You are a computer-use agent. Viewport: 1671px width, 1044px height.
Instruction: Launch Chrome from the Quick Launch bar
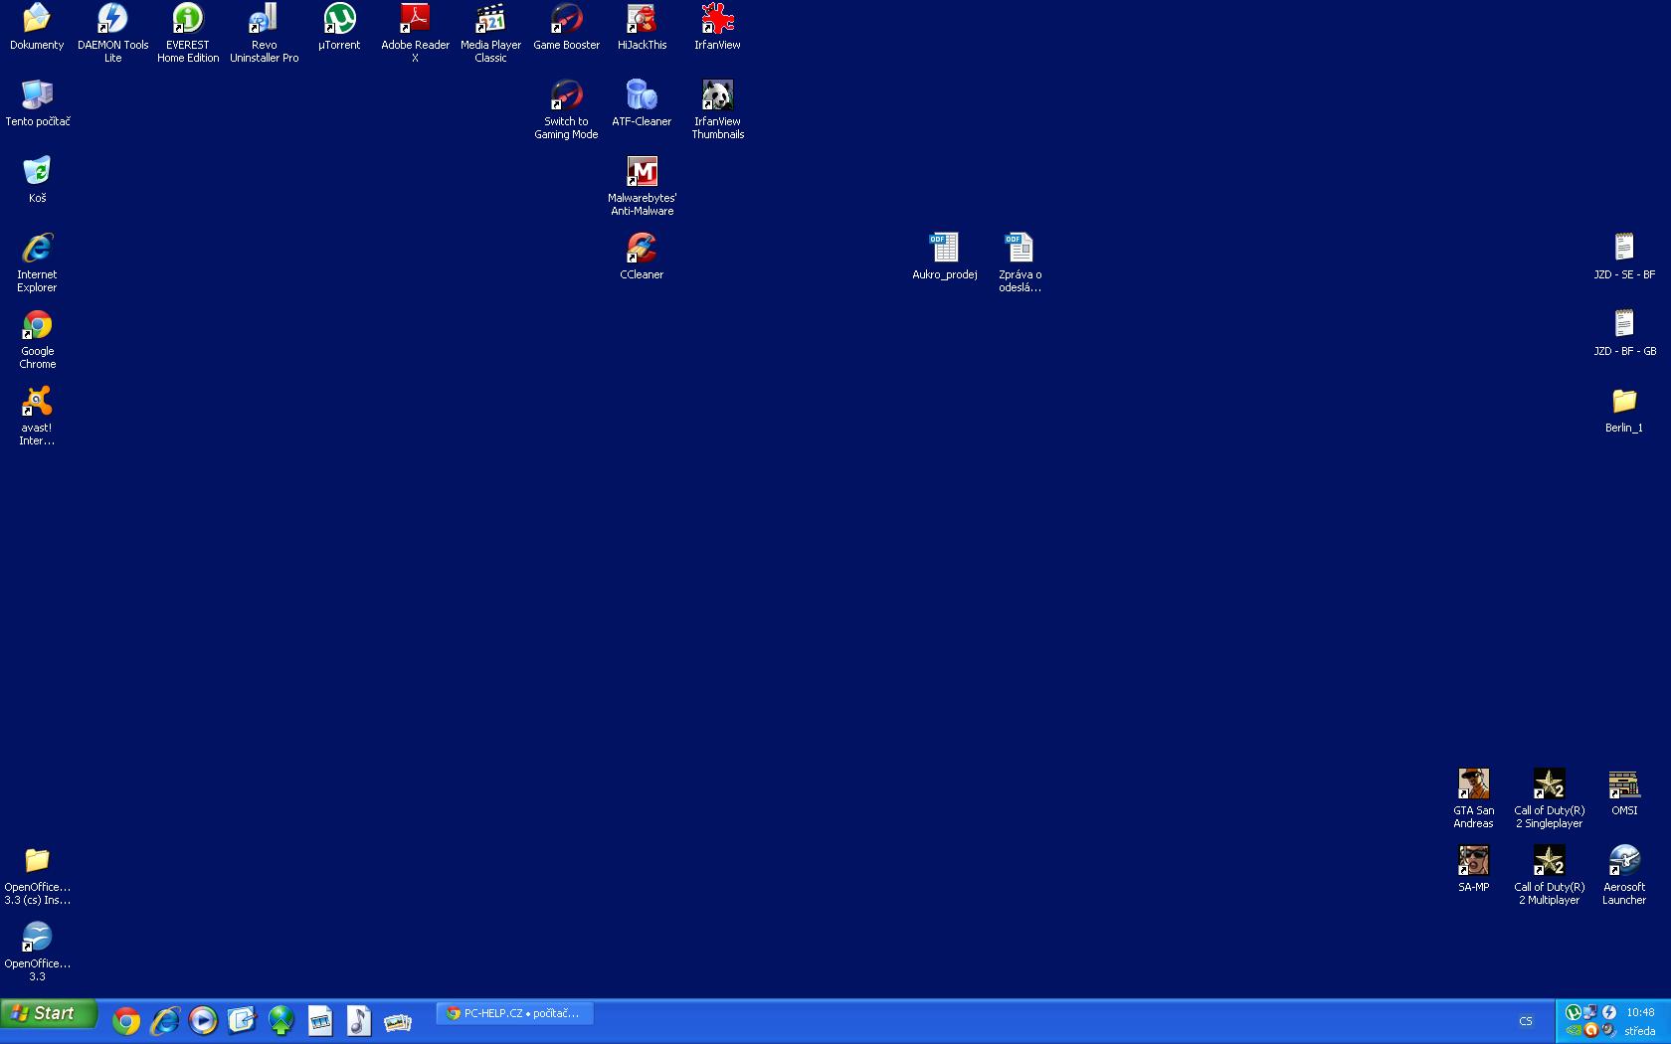tap(126, 1021)
